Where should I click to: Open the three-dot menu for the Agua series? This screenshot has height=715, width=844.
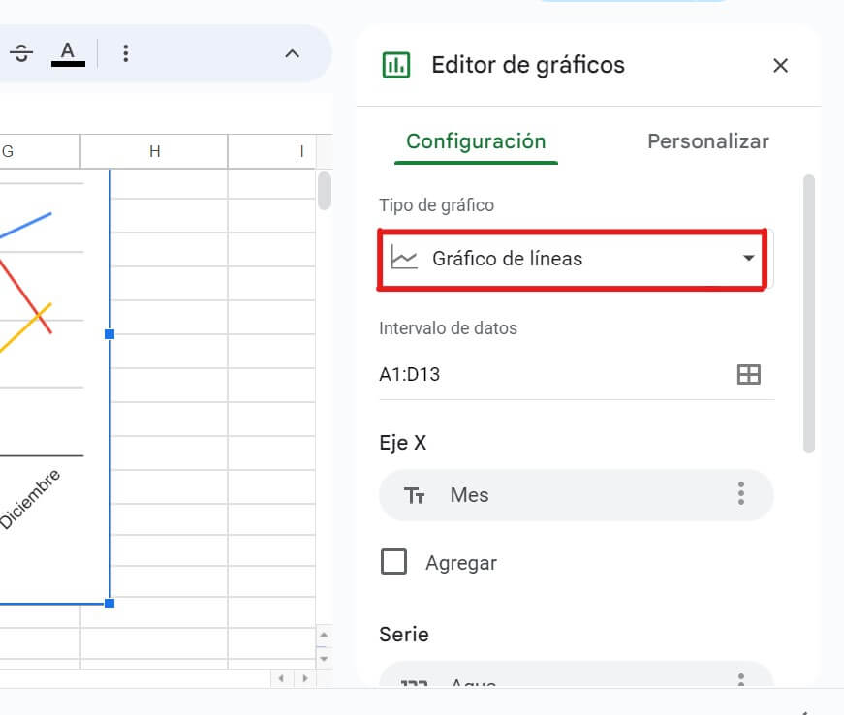pos(740,682)
